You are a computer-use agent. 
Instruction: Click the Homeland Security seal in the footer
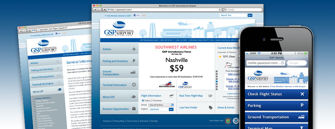pos(236,121)
